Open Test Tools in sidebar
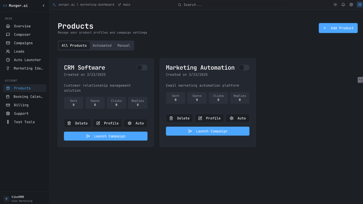Screen dimensions: 363x204 (25, 122)
